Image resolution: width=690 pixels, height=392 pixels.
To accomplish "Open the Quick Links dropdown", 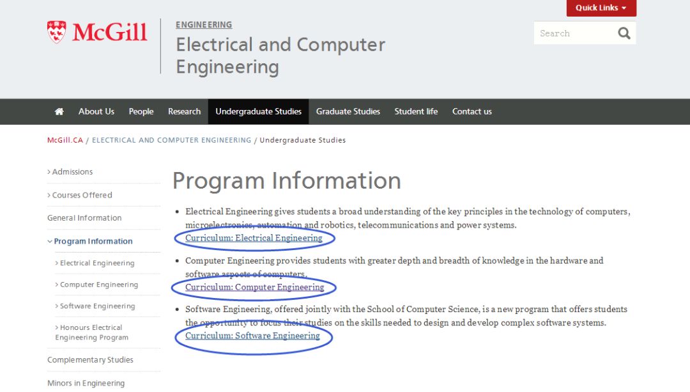I will (x=601, y=8).
